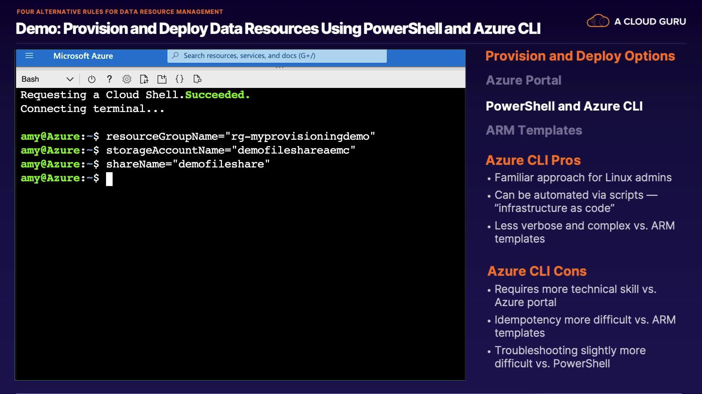Open Cloud Shell settings gear
The height and width of the screenshot is (394, 702).
[x=127, y=79]
